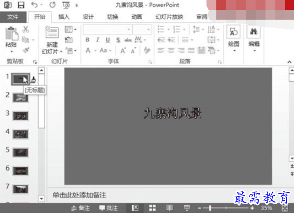Open the paragraph dialog launcher

[x=220, y=62]
